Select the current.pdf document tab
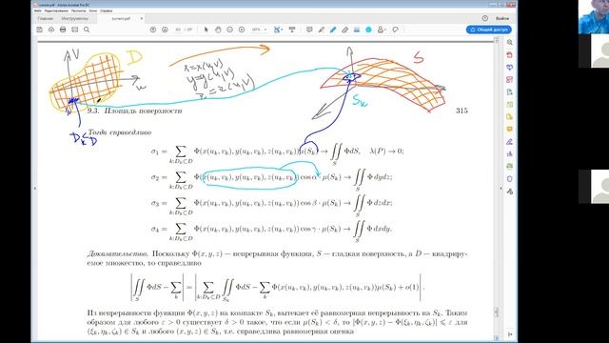Image resolution: width=609 pixels, height=343 pixels. click(121, 18)
